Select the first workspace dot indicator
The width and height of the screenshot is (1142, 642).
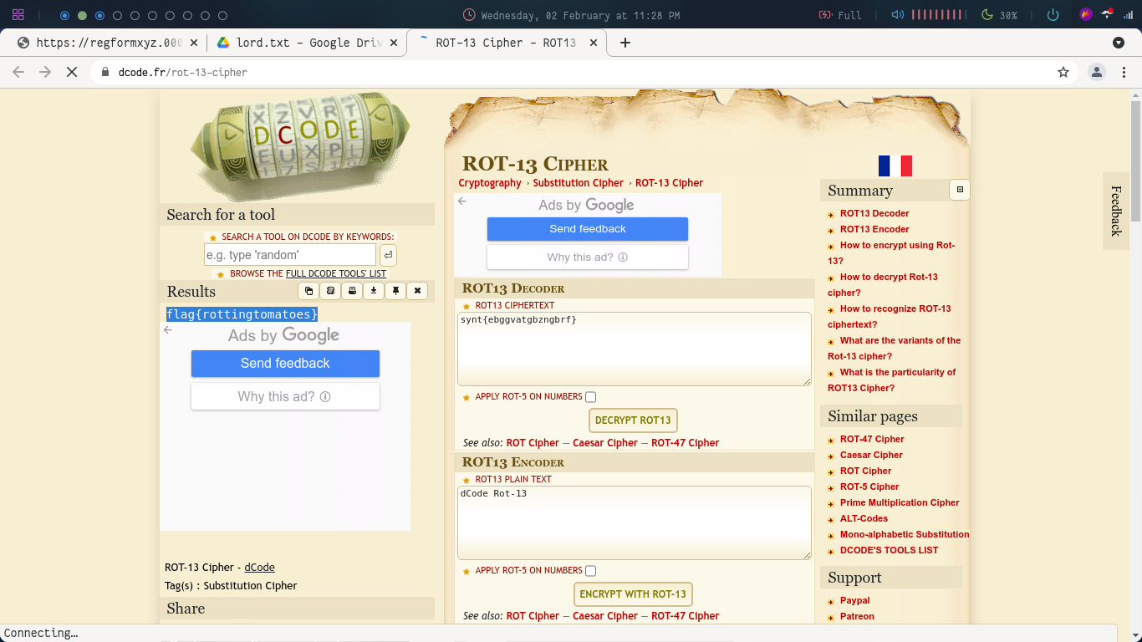[64, 15]
